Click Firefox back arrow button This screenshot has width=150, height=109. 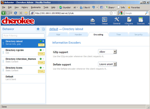click(3, 13)
